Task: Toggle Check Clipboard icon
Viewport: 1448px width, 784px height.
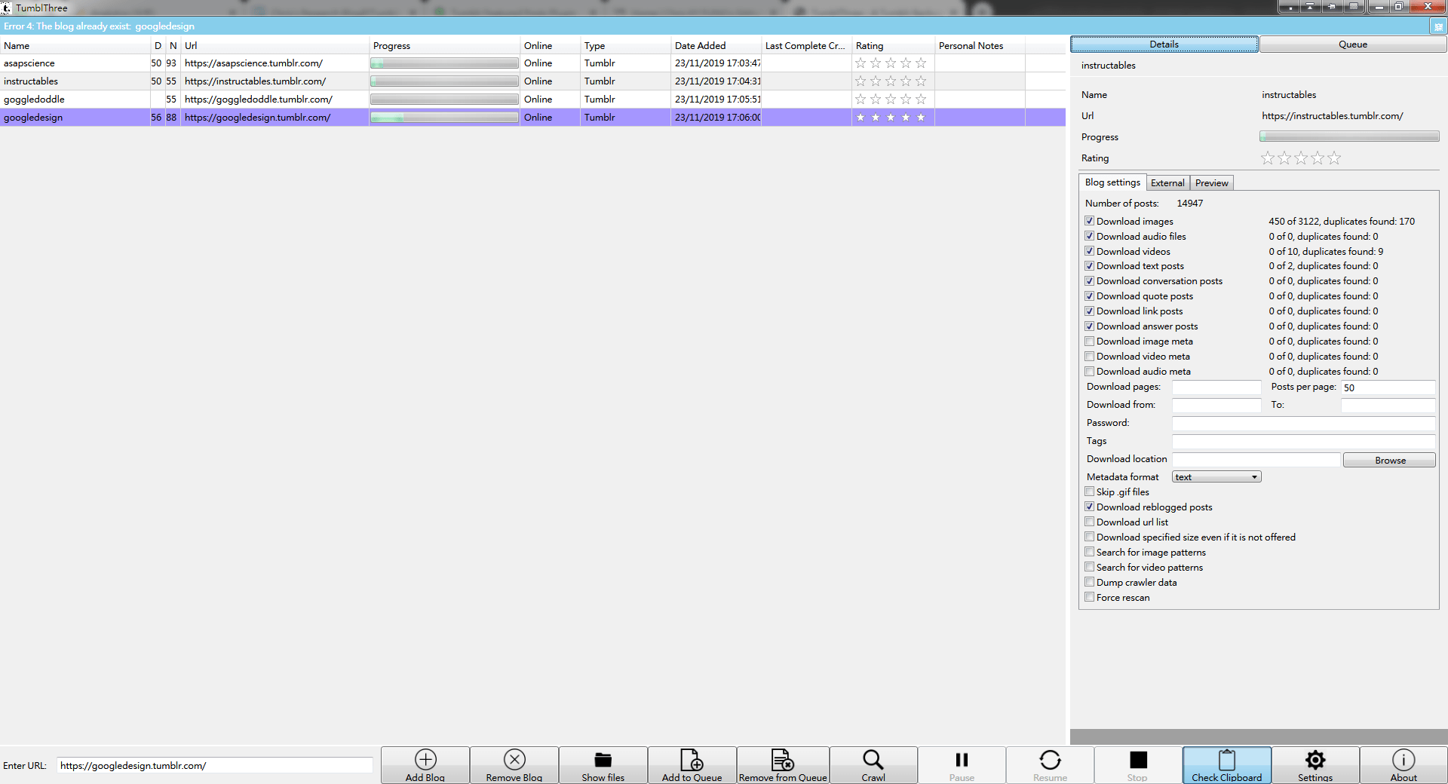Action: (1227, 759)
